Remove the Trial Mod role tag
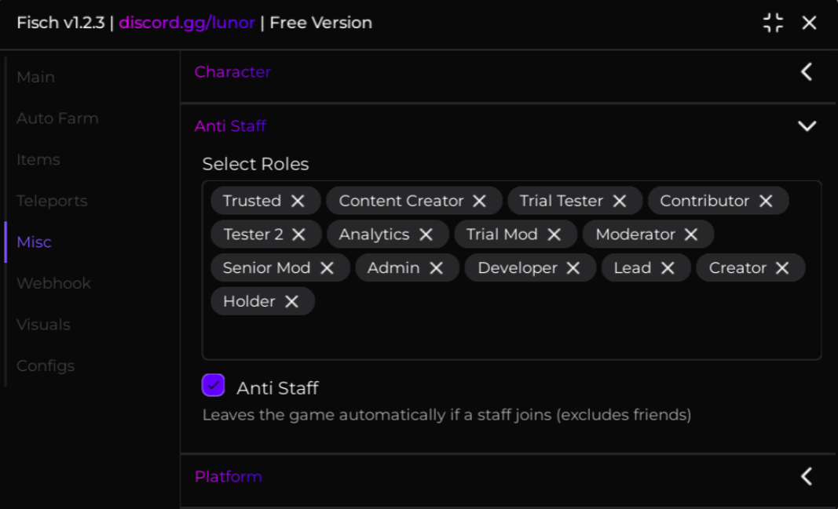The width and height of the screenshot is (838, 509). coord(554,235)
